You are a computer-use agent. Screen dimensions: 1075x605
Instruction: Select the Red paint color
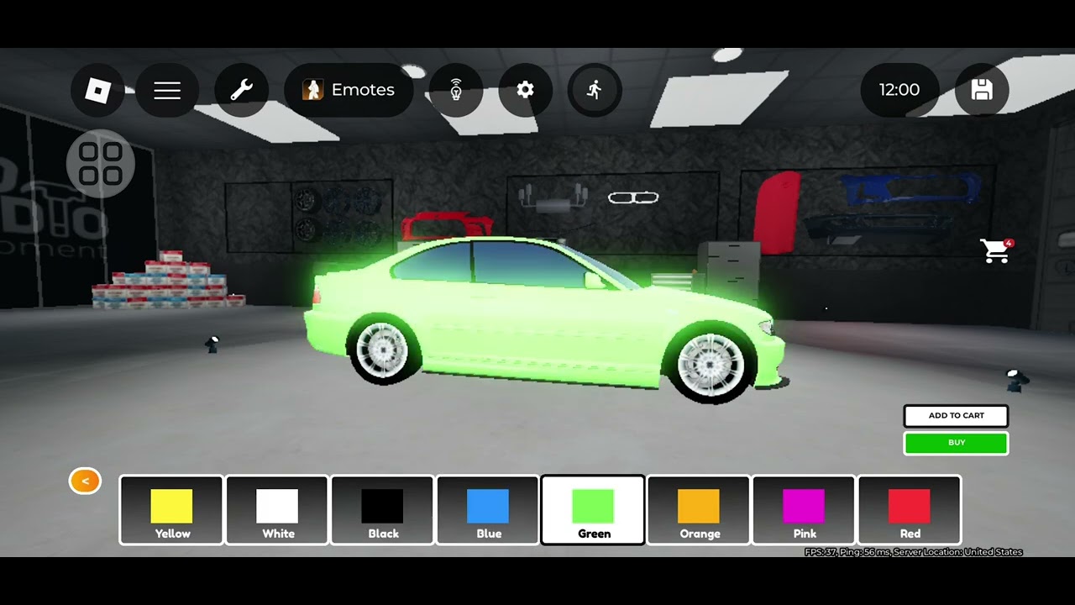(x=910, y=510)
